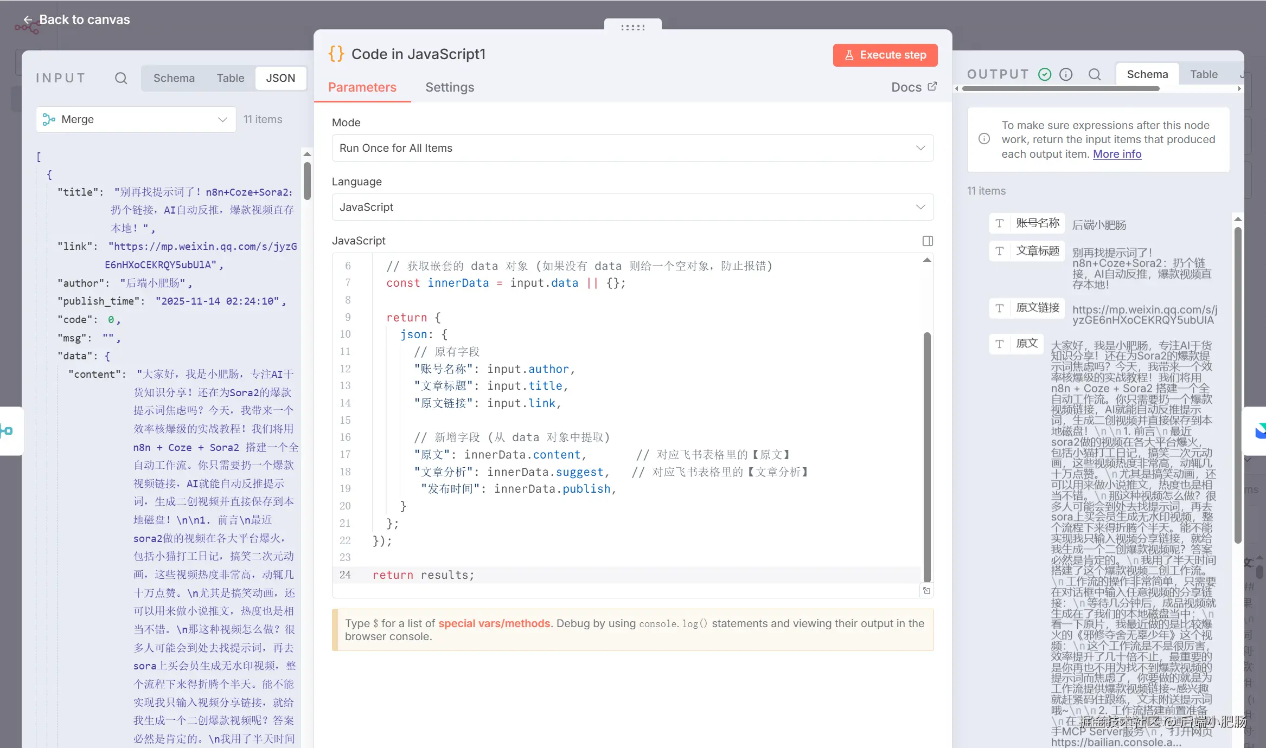Switch INPUT view to Table tab
The width and height of the screenshot is (1266, 748).
(x=231, y=78)
